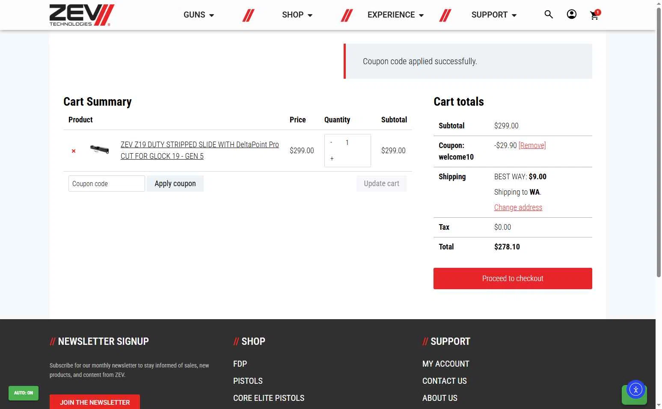Image resolution: width=662 pixels, height=409 pixels.
Task: Click the Update cart button
Action: (x=381, y=184)
